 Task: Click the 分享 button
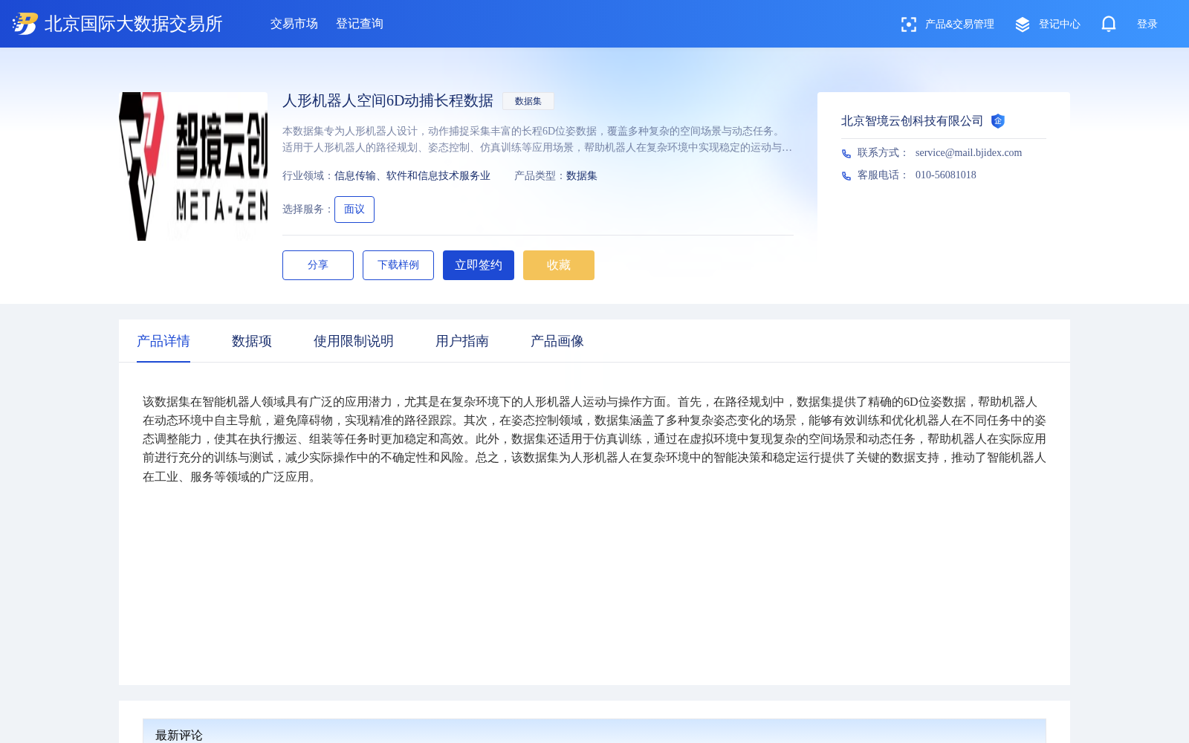[x=318, y=265]
